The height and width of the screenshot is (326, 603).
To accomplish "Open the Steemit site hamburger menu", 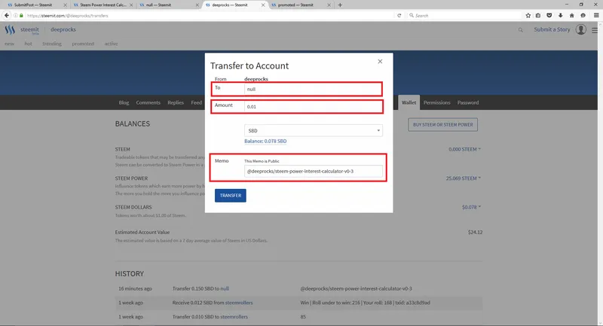I will 595,30.
